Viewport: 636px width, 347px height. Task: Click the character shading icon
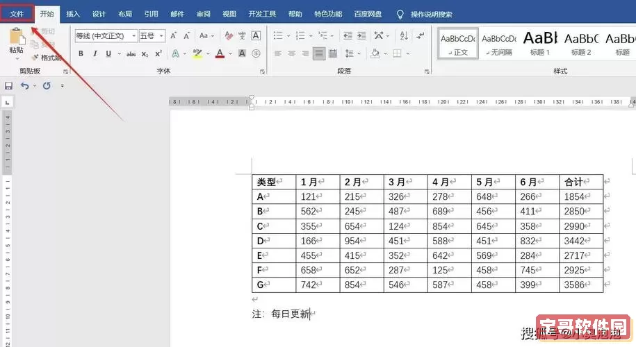point(242,53)
